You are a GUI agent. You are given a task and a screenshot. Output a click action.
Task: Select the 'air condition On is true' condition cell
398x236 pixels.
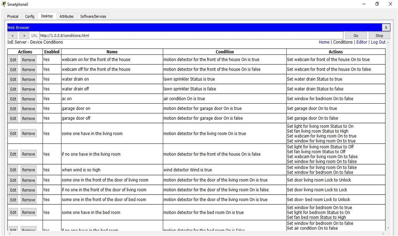[x=224, y=98]
